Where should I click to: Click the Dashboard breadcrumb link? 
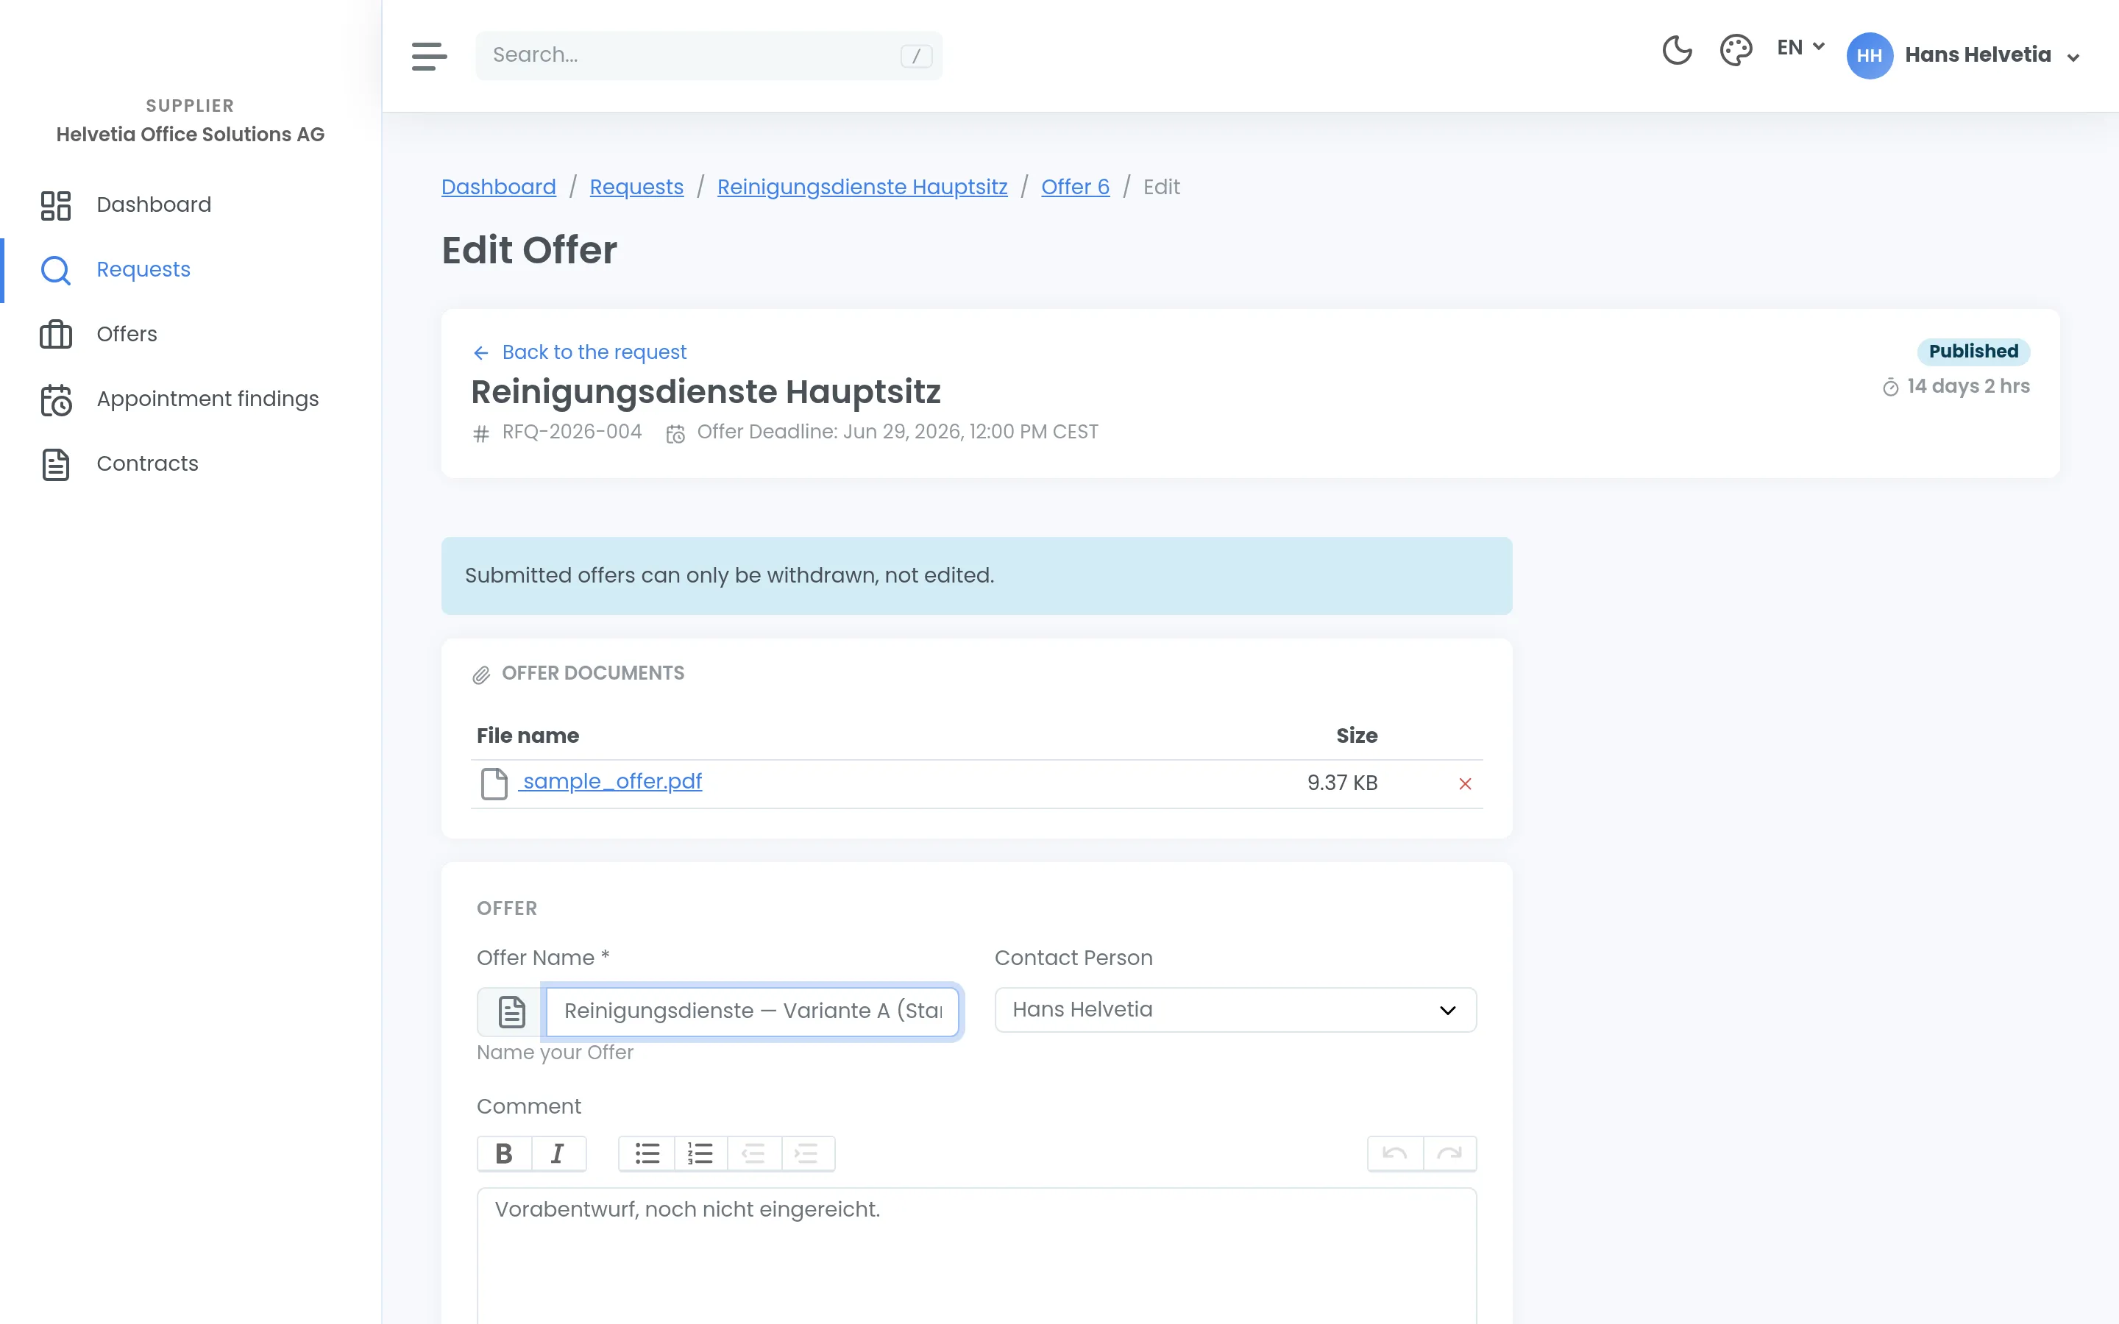(x=498, y=188)
